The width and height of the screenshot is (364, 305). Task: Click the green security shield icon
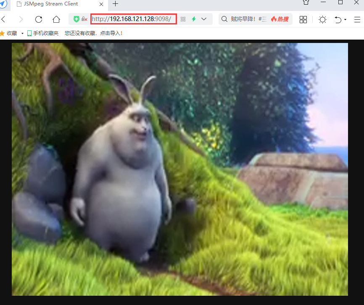click(76, 19)
